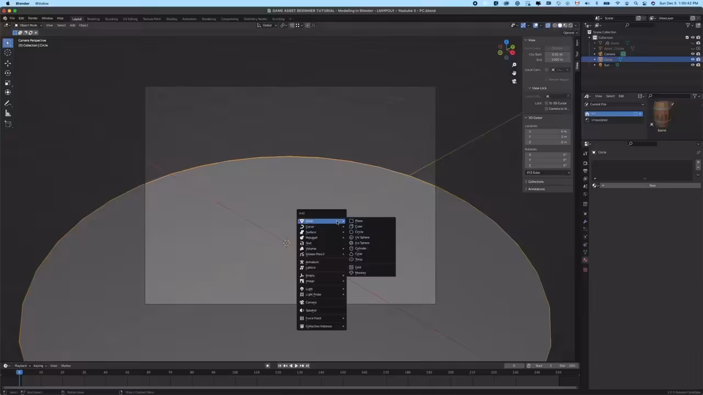
Task: Activate the Scale tool
Action: pyautogui.click(x=8, y=83)
